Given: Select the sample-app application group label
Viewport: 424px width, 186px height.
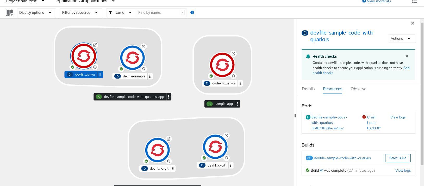Looking at the screenshot, I should click(220, 104).
